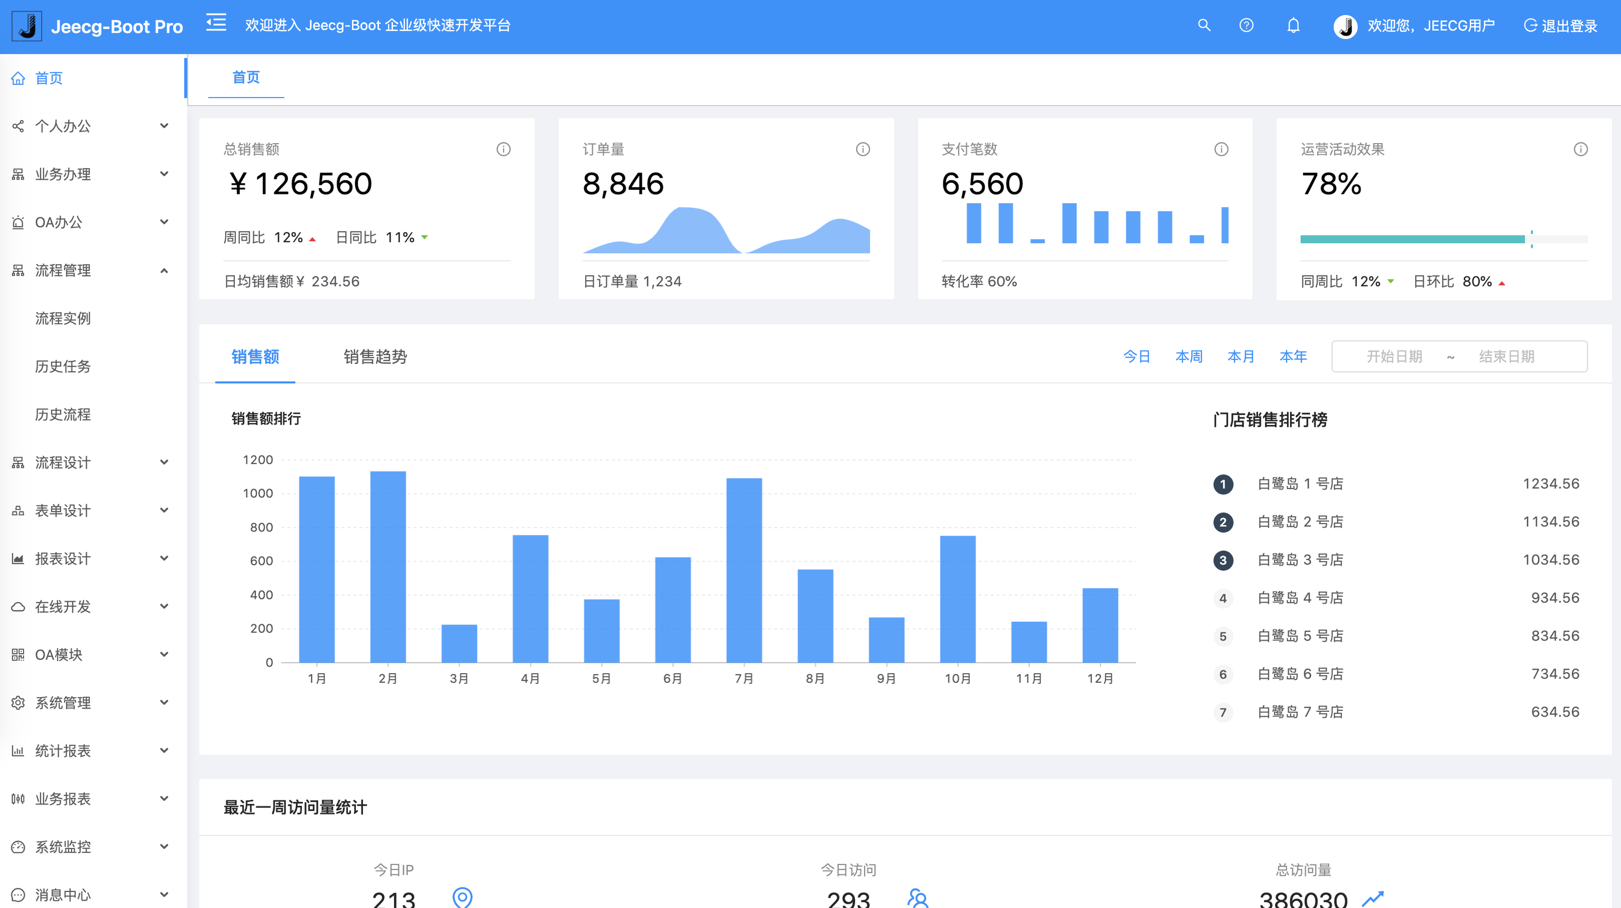The width and height of the screenshot is (1621, 908).
Task: Click info icon on 订单量 card
Action: coord(862,149)
